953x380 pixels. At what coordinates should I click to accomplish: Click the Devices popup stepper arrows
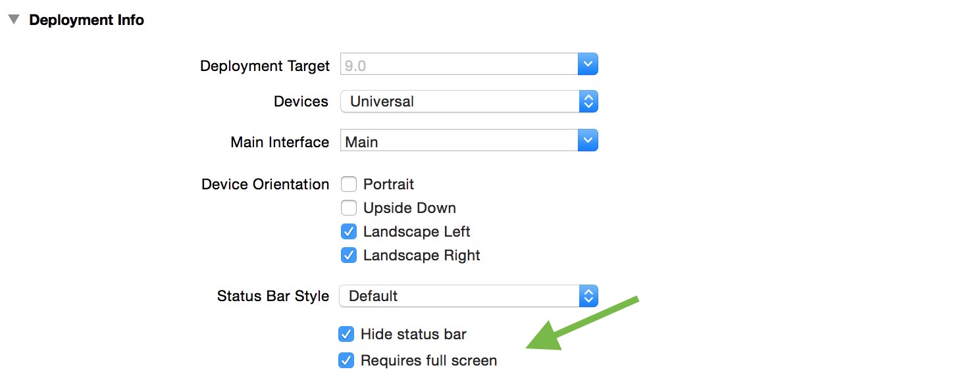click(x=588, y=101)
